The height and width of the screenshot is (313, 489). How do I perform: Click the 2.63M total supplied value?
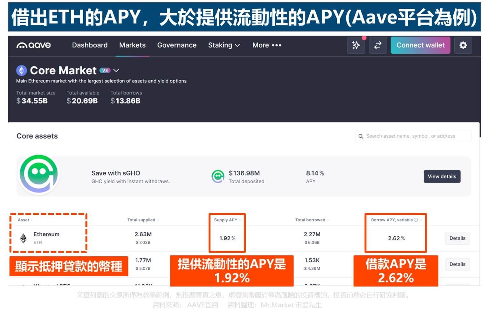point(143,234)
